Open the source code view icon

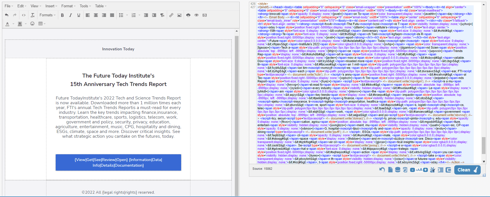pyautogui.click(x=24, y=15)
